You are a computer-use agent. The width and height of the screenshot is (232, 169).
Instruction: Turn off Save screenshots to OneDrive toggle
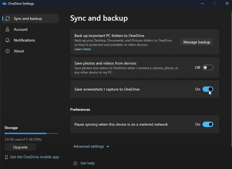coord(208,89)
